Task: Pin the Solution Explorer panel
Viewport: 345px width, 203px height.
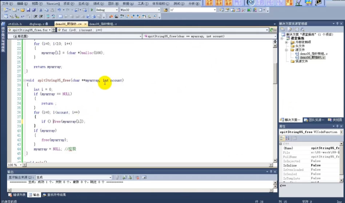Action: (337, 24)
